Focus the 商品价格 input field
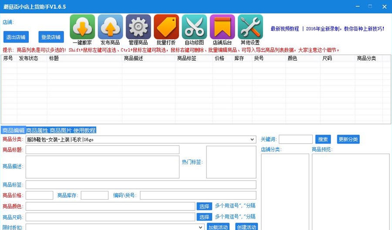The height and width of the screenshot is (230, 392). pos(40,195)
